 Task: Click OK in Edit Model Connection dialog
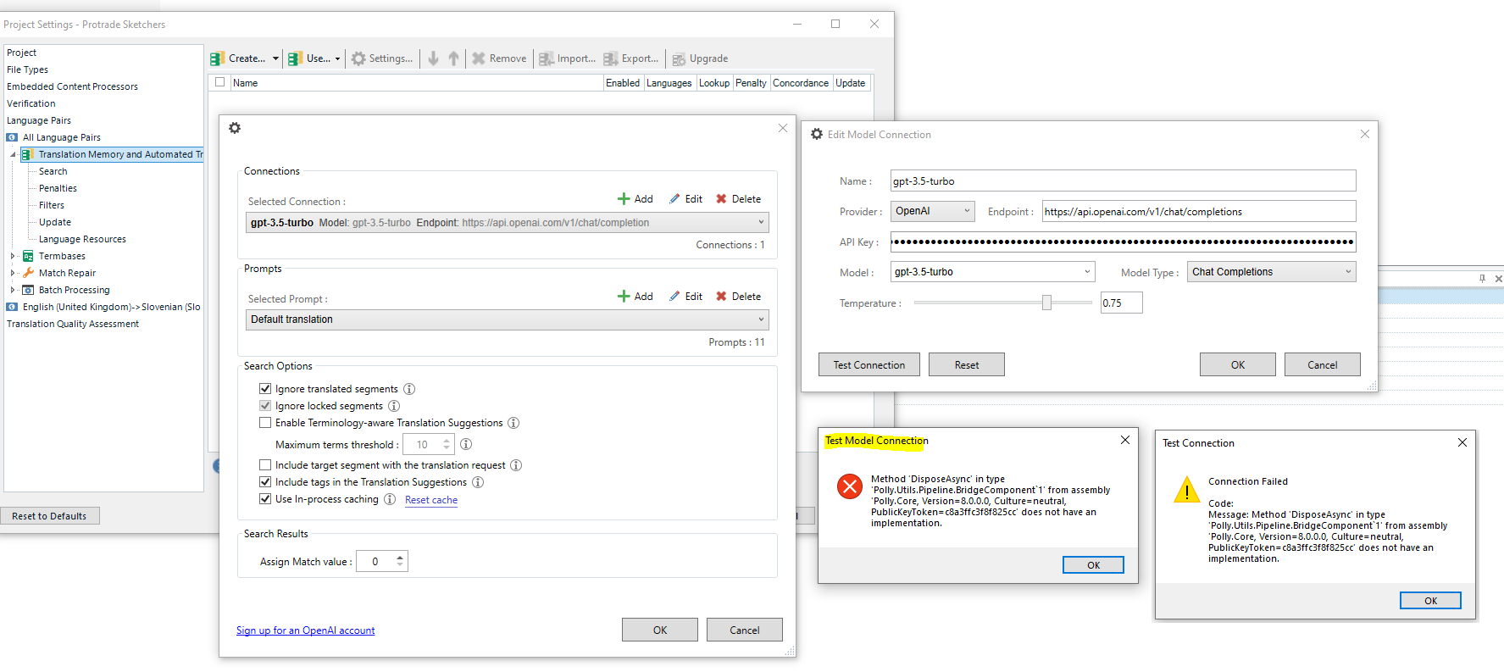[1238, 365]
